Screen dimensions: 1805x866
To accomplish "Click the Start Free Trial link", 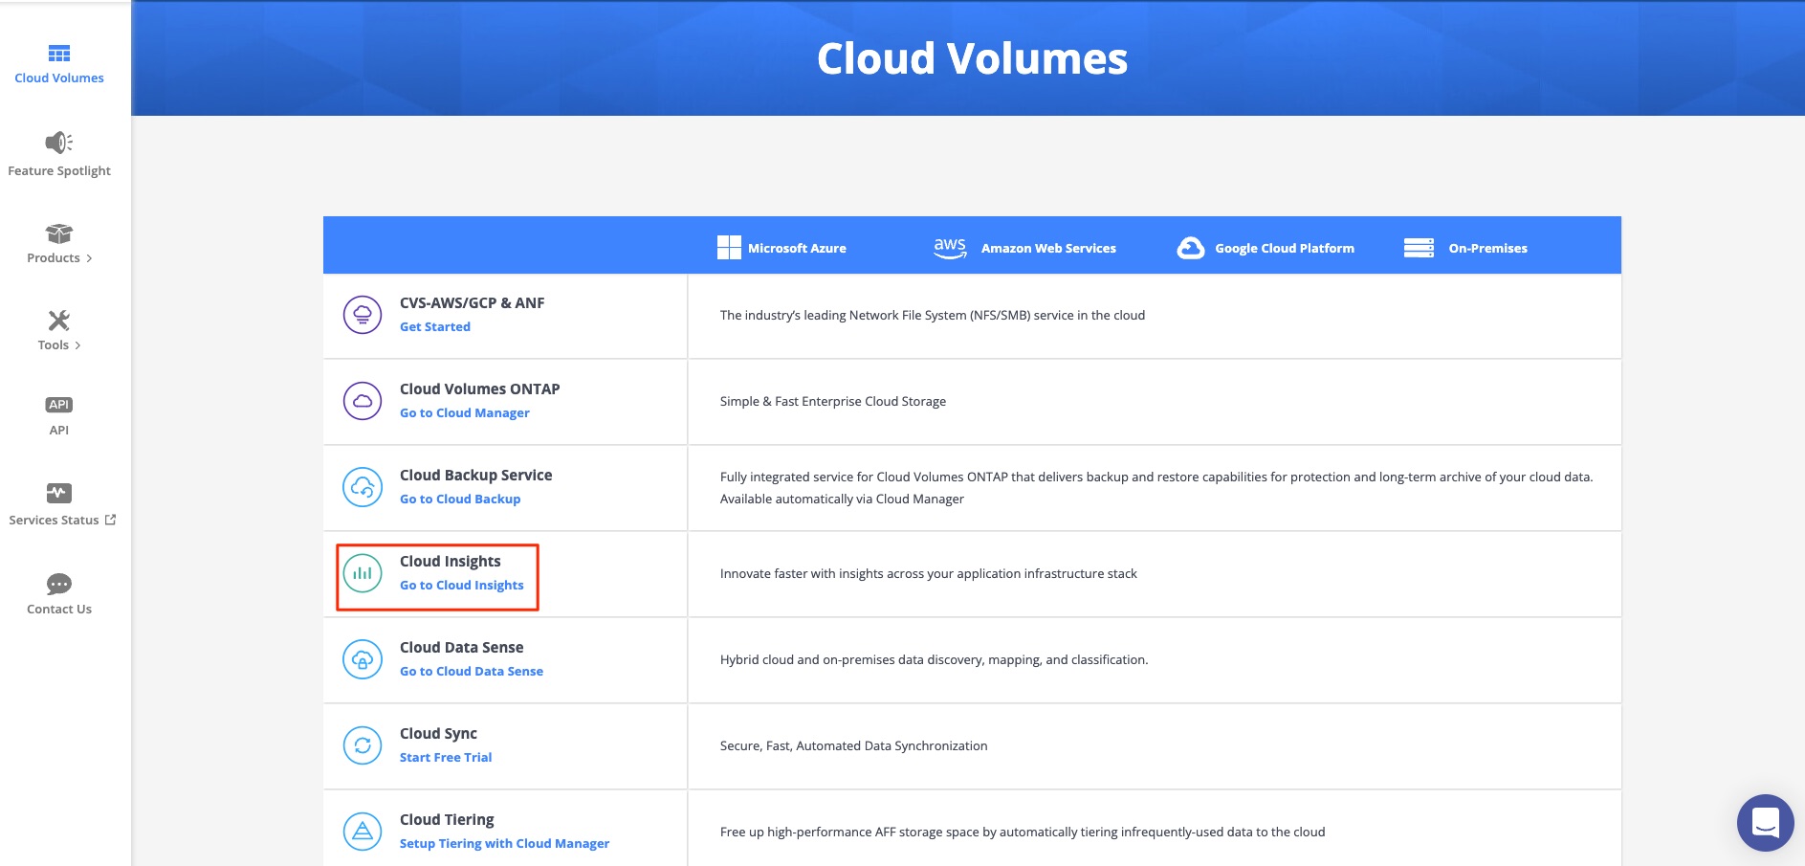I will 446,757.
